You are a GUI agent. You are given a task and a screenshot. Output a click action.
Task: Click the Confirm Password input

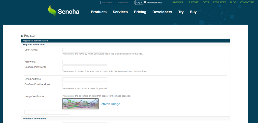click(85, 68)
